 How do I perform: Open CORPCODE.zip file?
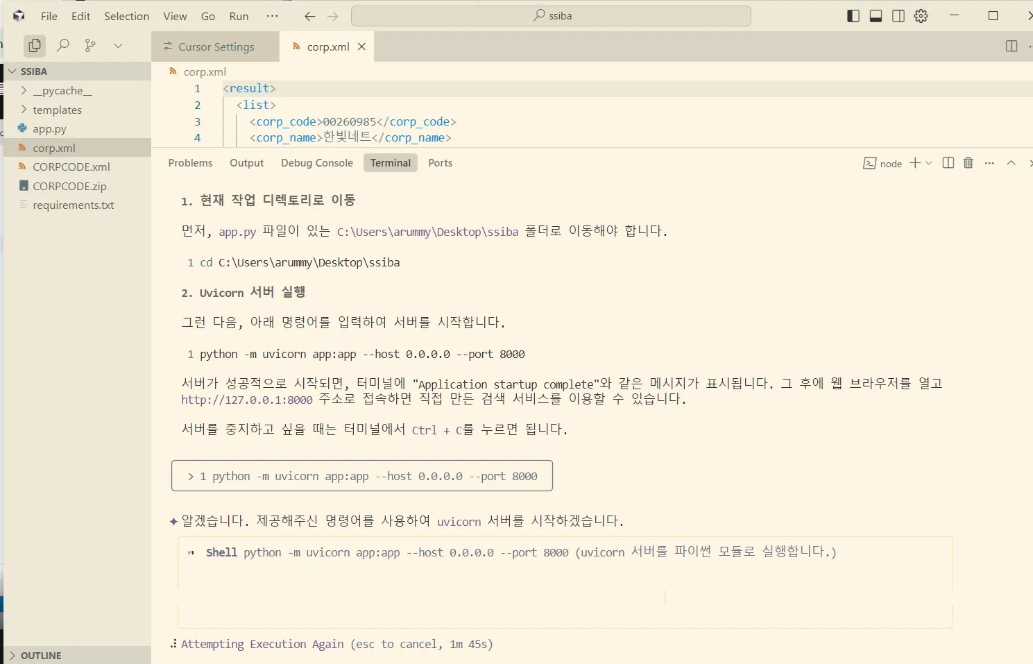76,186
